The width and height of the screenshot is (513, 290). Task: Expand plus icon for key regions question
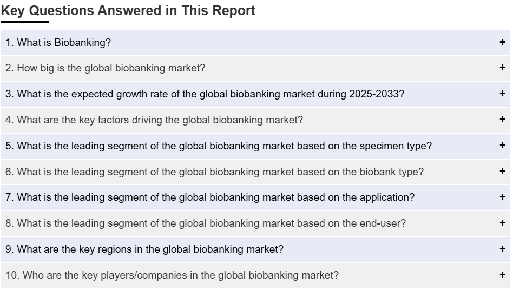pyautogui.click(x=502, y=249)
